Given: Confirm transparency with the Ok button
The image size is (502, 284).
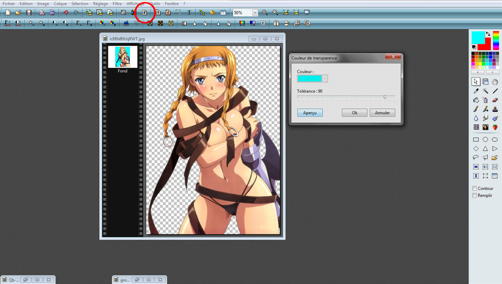Looking at the screenshot, I should [x=354, y=113].
